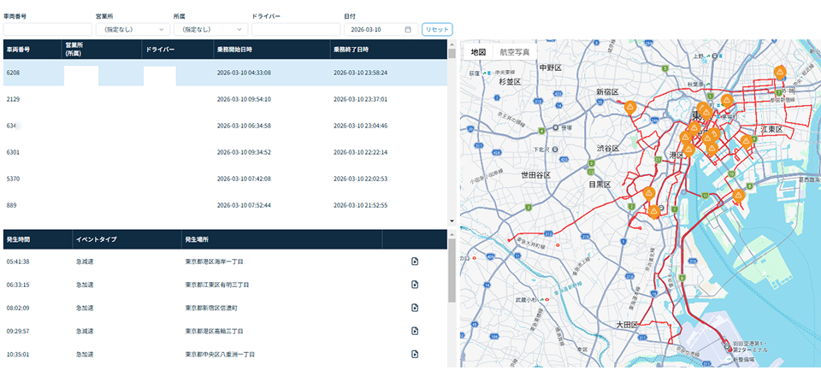Open the 所属 filter dropdown

coord(210,29)
